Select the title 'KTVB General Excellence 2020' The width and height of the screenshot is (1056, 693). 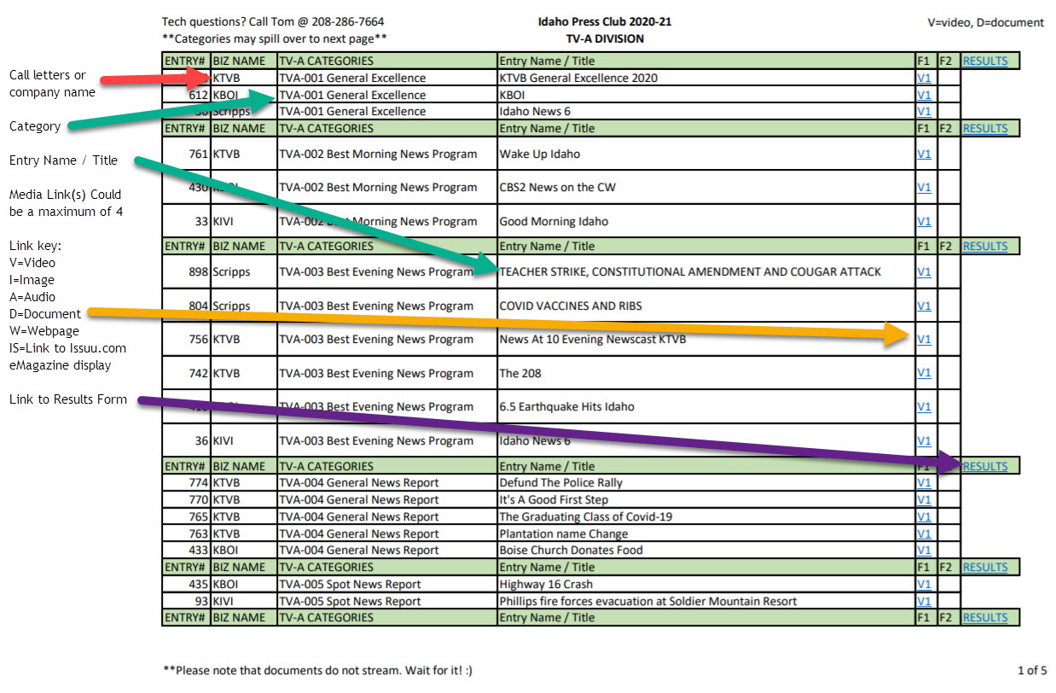[578, 78]
